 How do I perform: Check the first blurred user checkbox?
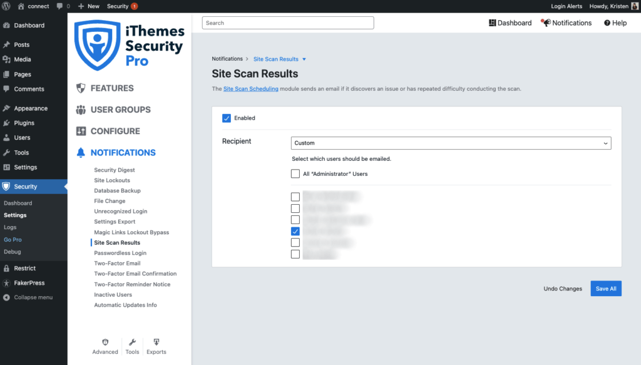point(295,197)
